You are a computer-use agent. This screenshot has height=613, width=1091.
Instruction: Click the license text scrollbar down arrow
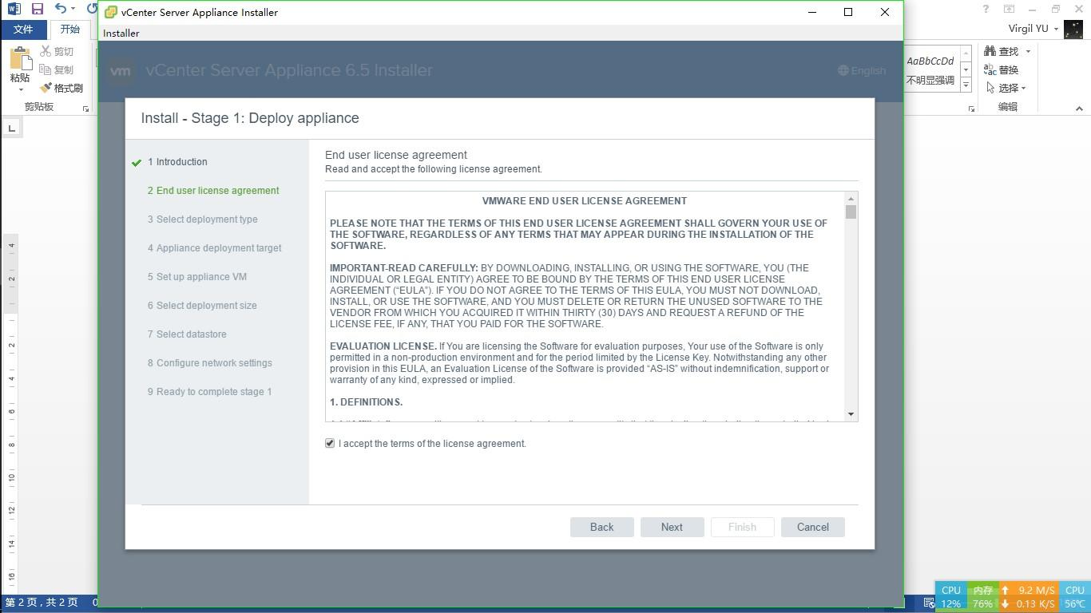(851, 414)
